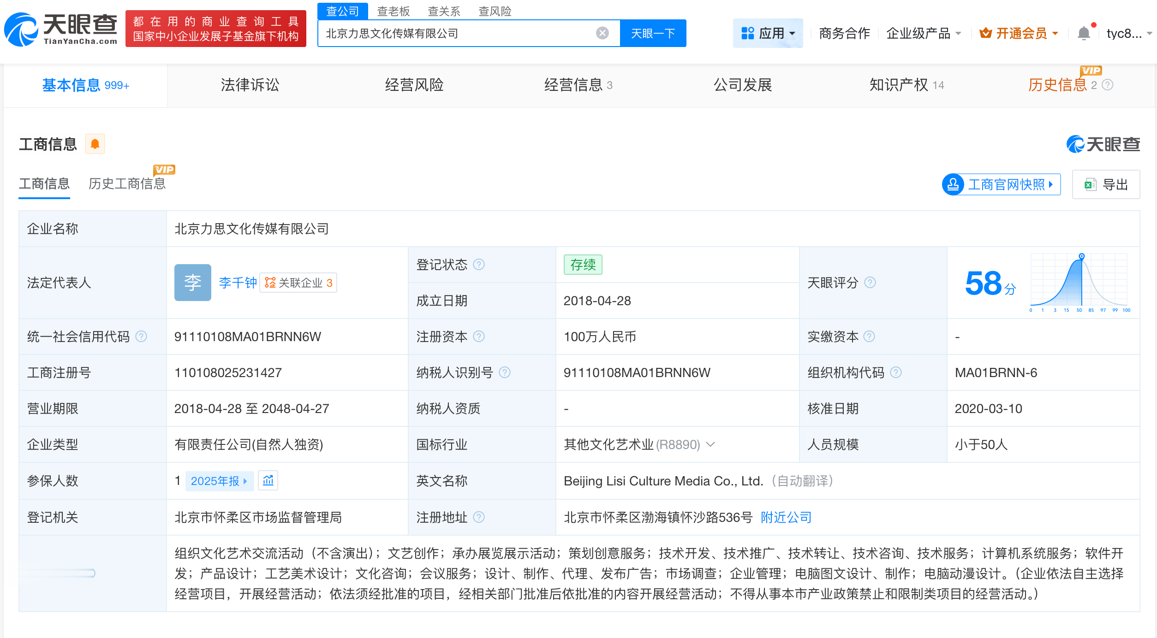1157x638 pixels.
Task: Click the help icon next to 天眼评分
Action: tap(871, 283)
